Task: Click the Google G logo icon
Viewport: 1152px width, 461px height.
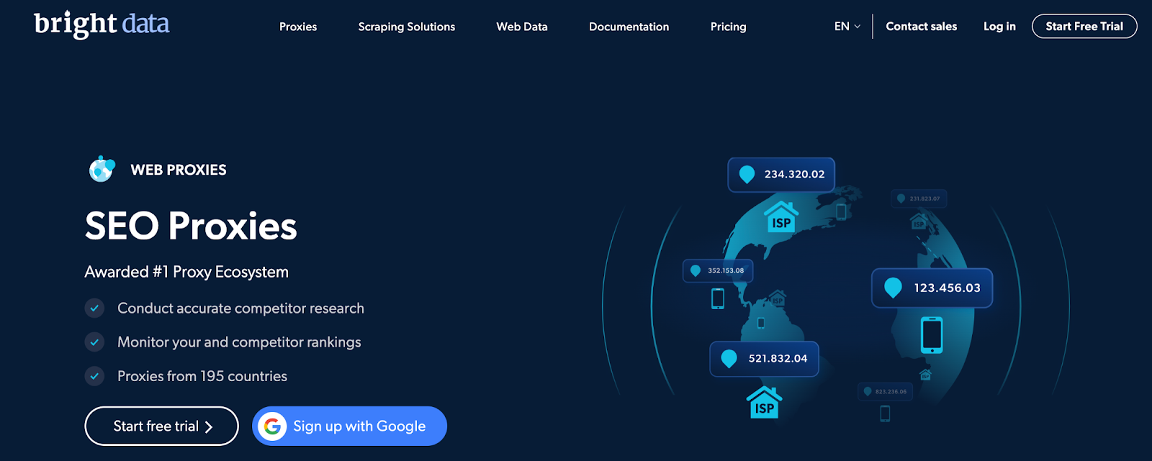Action: (x=272, y=426)
